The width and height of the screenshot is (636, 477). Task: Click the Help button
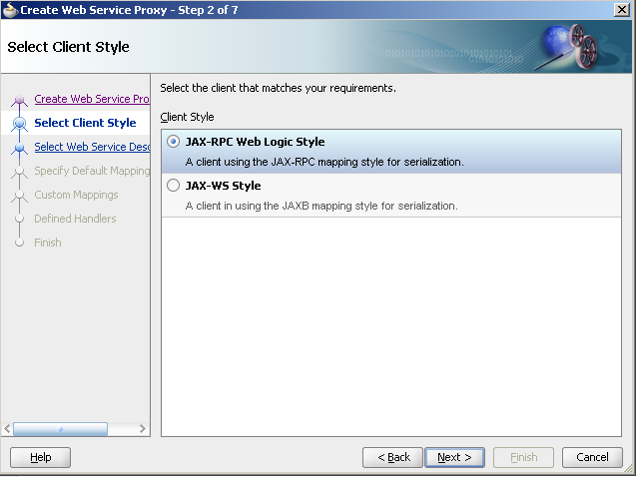41,457
